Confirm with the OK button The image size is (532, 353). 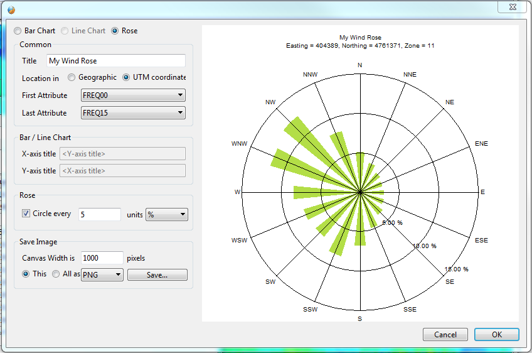point(496,335)
